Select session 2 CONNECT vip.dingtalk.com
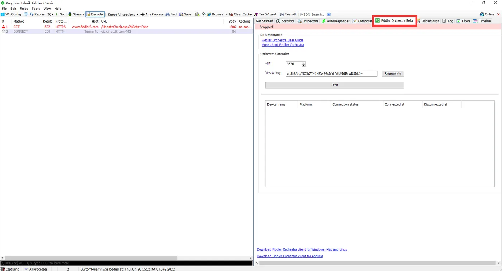 pyautogui.click(x=126, y=32)
